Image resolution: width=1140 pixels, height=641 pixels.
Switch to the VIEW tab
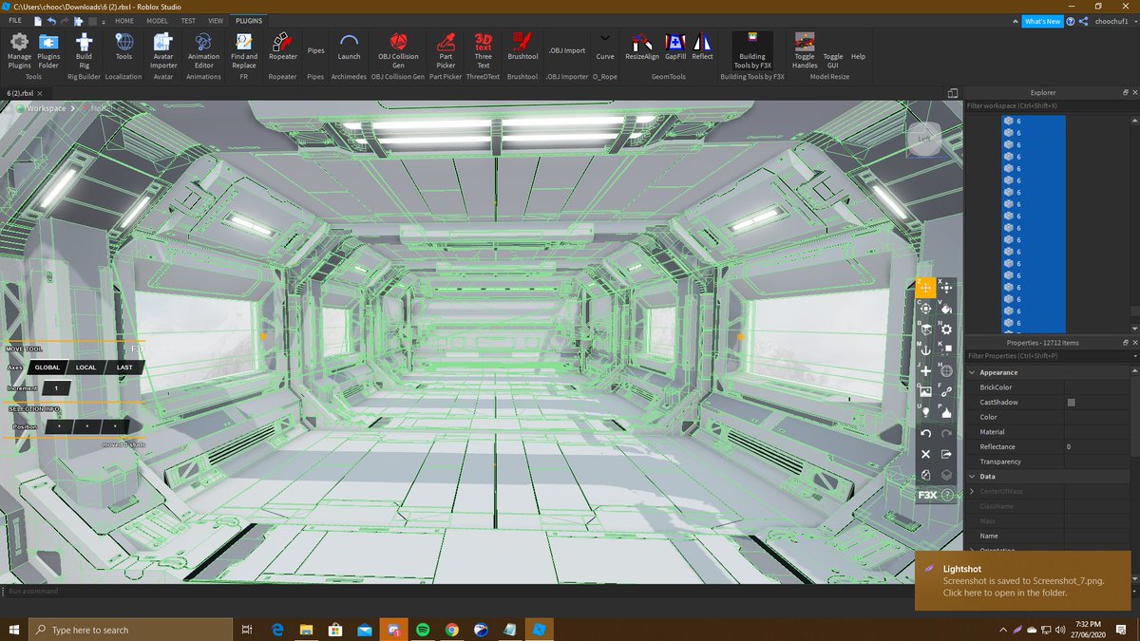coord(216,20)
